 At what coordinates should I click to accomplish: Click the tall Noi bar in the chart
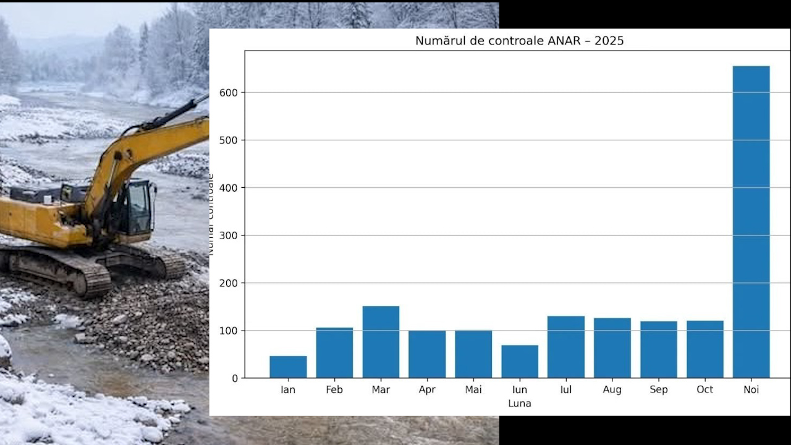pyautogui.click(x=751, y=222)
